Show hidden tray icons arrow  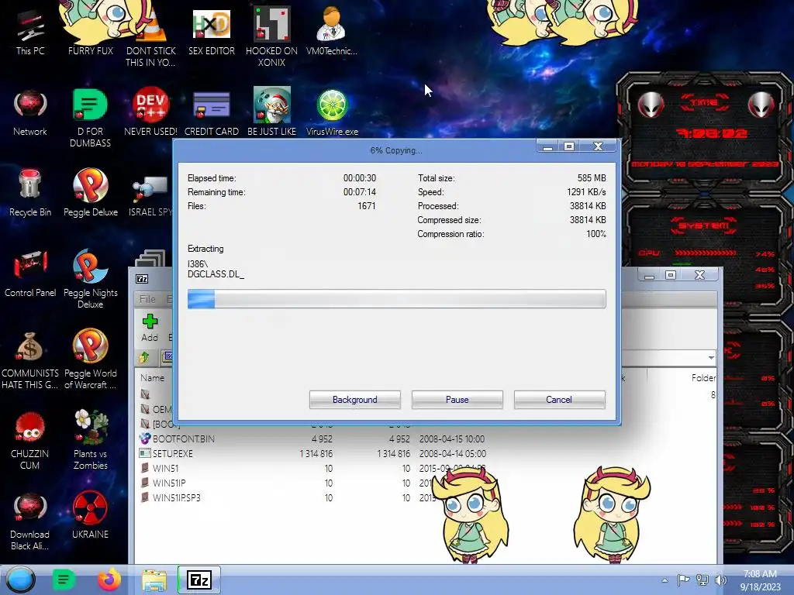click(665, 580)
